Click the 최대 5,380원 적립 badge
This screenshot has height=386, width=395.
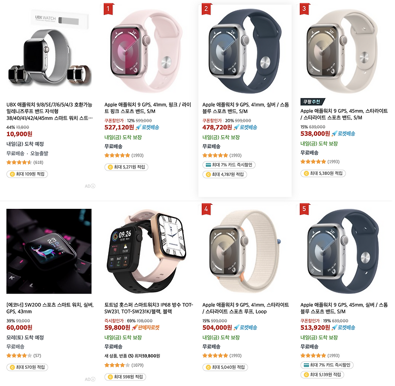point(323,173)
